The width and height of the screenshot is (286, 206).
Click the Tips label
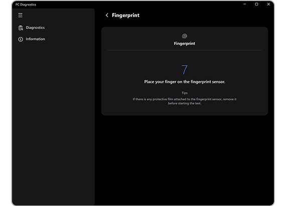click(x=185, y=93)
